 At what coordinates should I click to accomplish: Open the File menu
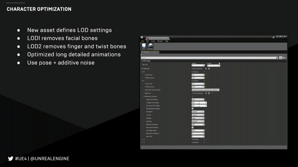143,41
